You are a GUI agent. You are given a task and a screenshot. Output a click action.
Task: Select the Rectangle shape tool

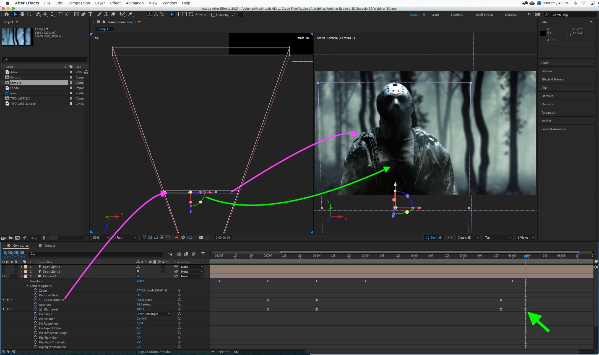[76, 14]
